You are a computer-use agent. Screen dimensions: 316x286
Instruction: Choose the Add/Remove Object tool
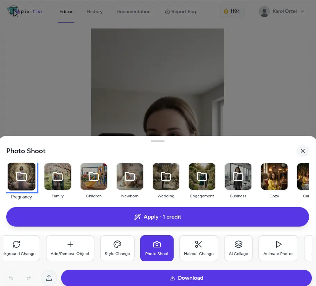[x=70, y=248]
